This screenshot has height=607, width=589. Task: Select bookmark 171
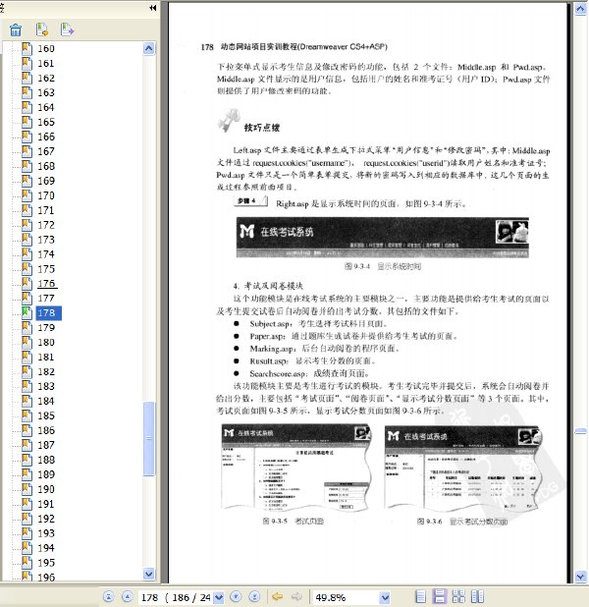(46, 210)
